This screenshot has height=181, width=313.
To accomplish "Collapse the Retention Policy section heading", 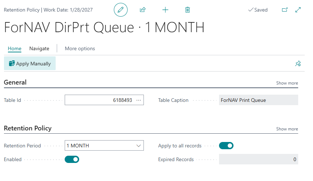I will (x=28, y=128).
